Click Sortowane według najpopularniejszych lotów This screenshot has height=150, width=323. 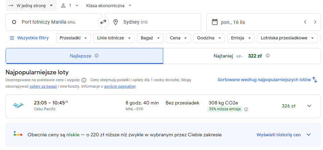264,80
